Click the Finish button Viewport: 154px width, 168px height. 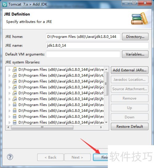100,157
